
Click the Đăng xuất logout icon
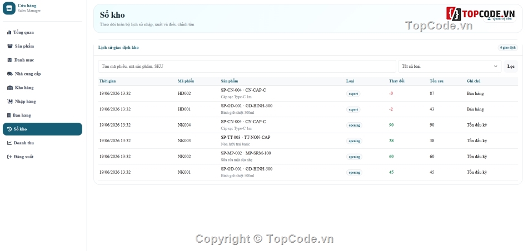click(x=9, y=157)
